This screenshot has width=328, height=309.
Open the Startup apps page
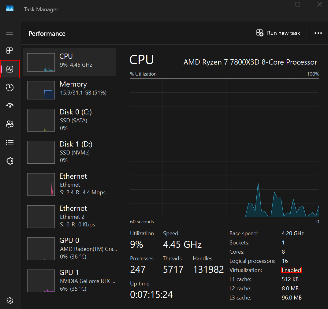[9, 106]
